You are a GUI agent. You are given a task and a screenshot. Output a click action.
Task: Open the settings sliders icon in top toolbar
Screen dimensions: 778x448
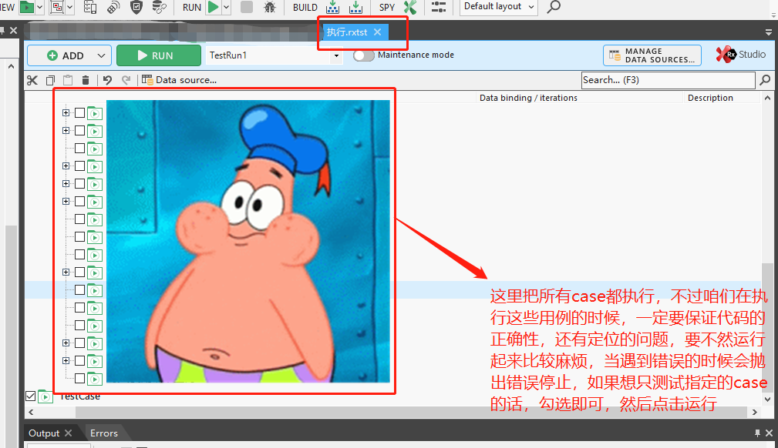point(439,7)
